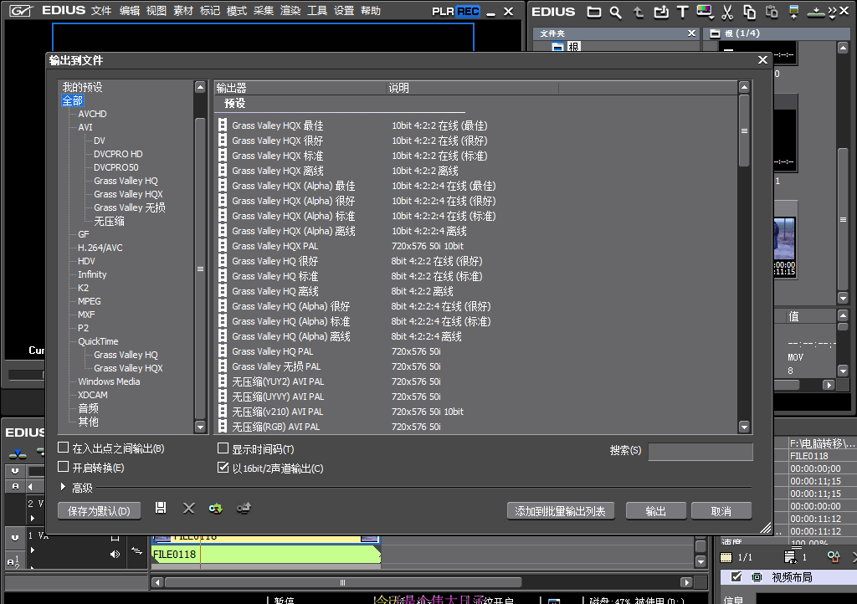Toggle the 开启转换 checkbox
The image size is (857, 604).
(64, 467)
